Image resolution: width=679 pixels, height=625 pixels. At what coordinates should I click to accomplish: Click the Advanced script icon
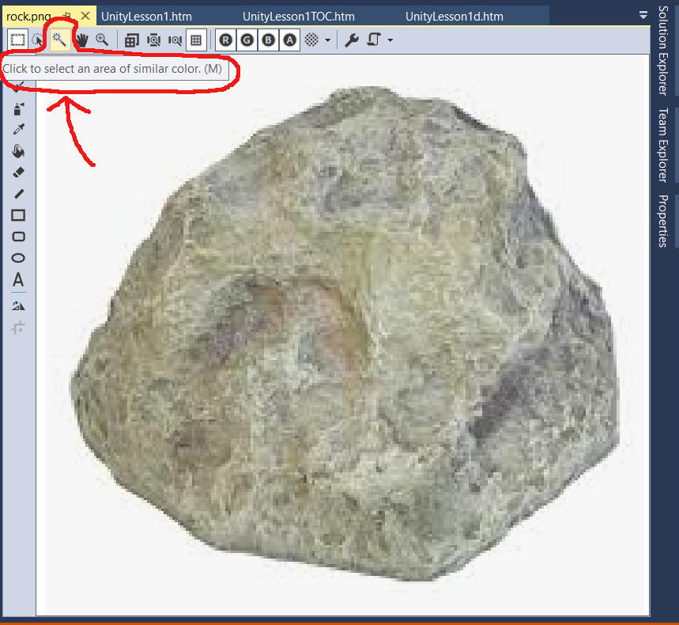(x=374, y=40)
